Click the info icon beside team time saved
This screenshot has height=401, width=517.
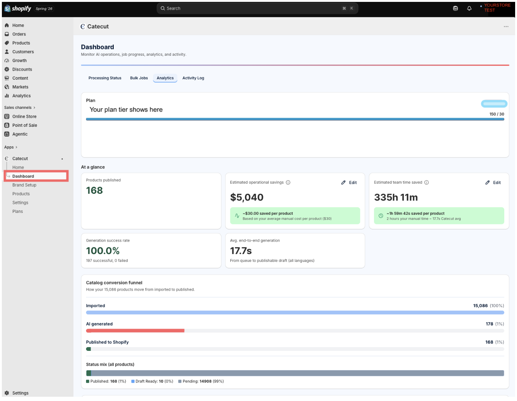426,183
